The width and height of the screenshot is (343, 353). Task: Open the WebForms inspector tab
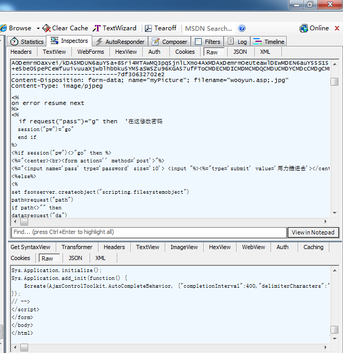91,52
